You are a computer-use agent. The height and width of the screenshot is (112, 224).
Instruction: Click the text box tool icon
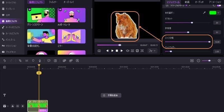coord(55,61)
